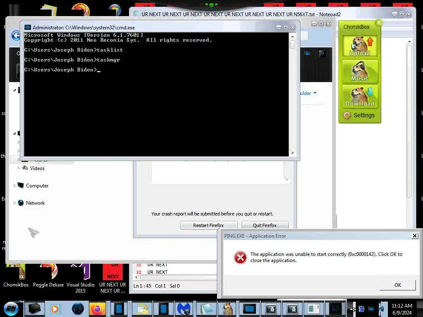
Task: Click the first bug-icon taskbar button
Action: [x=271, y=309]
